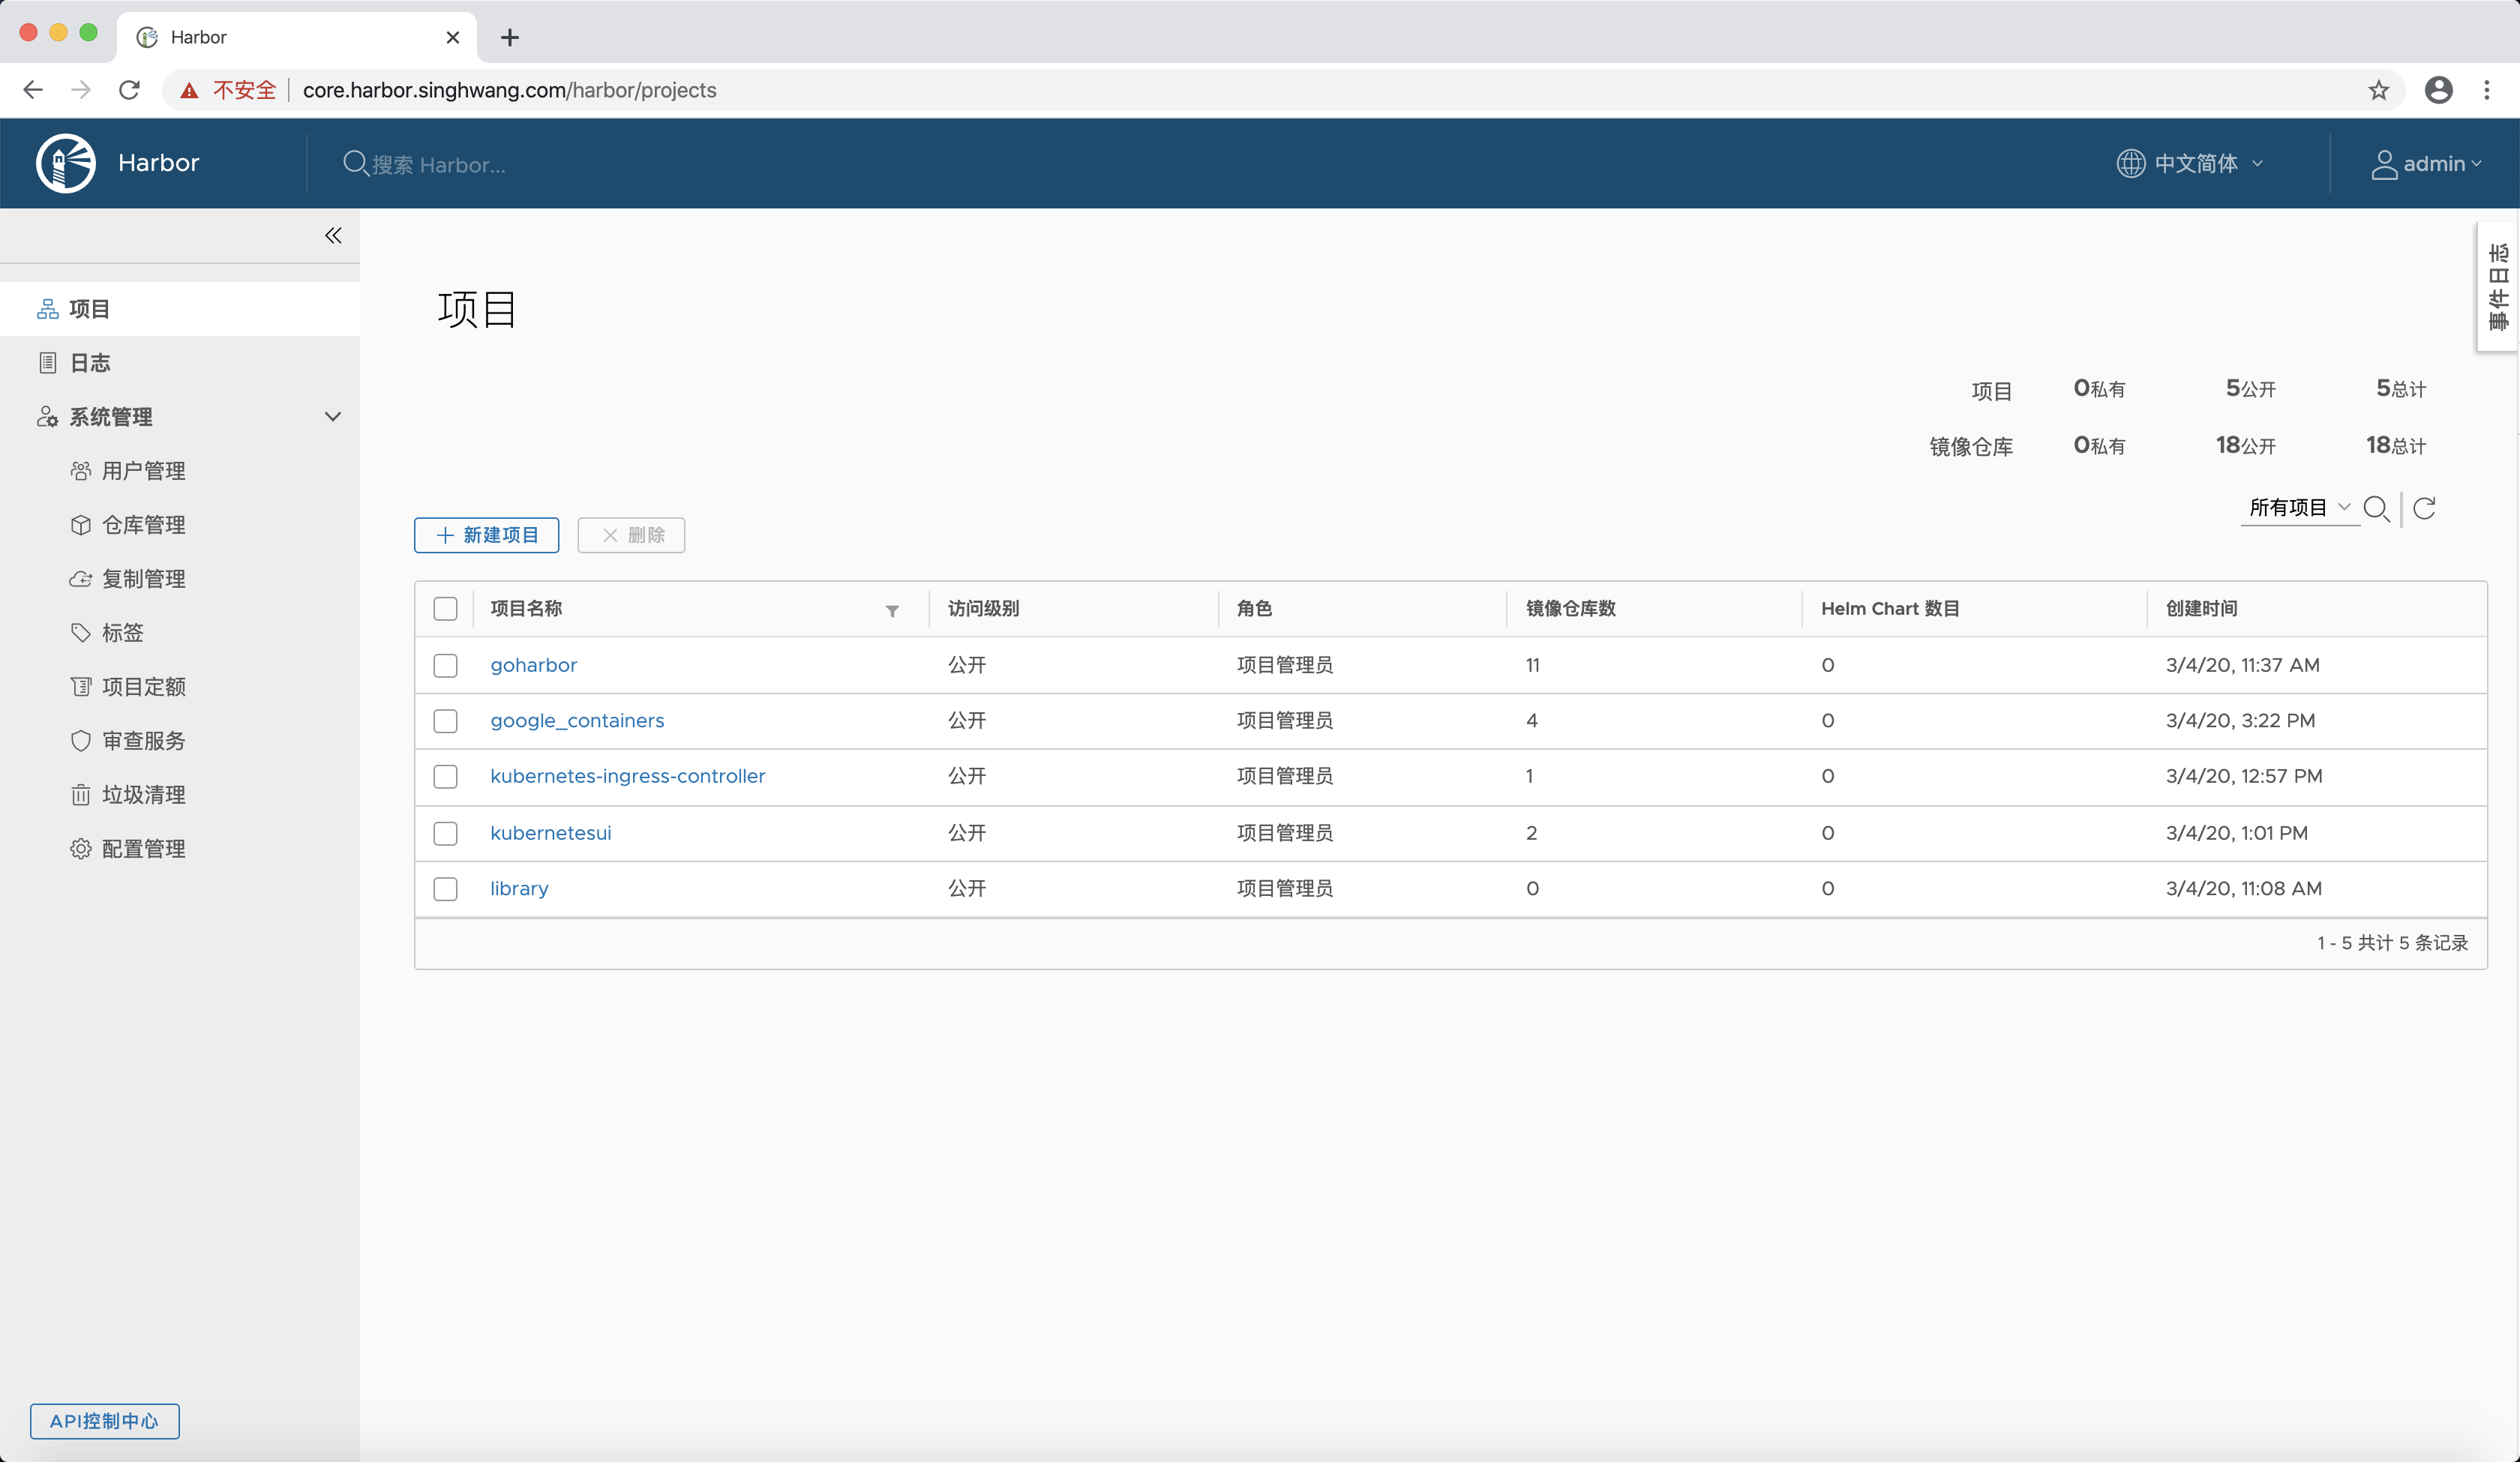Collapse the sidebar with double-chevron icon

tap(333, 236)
